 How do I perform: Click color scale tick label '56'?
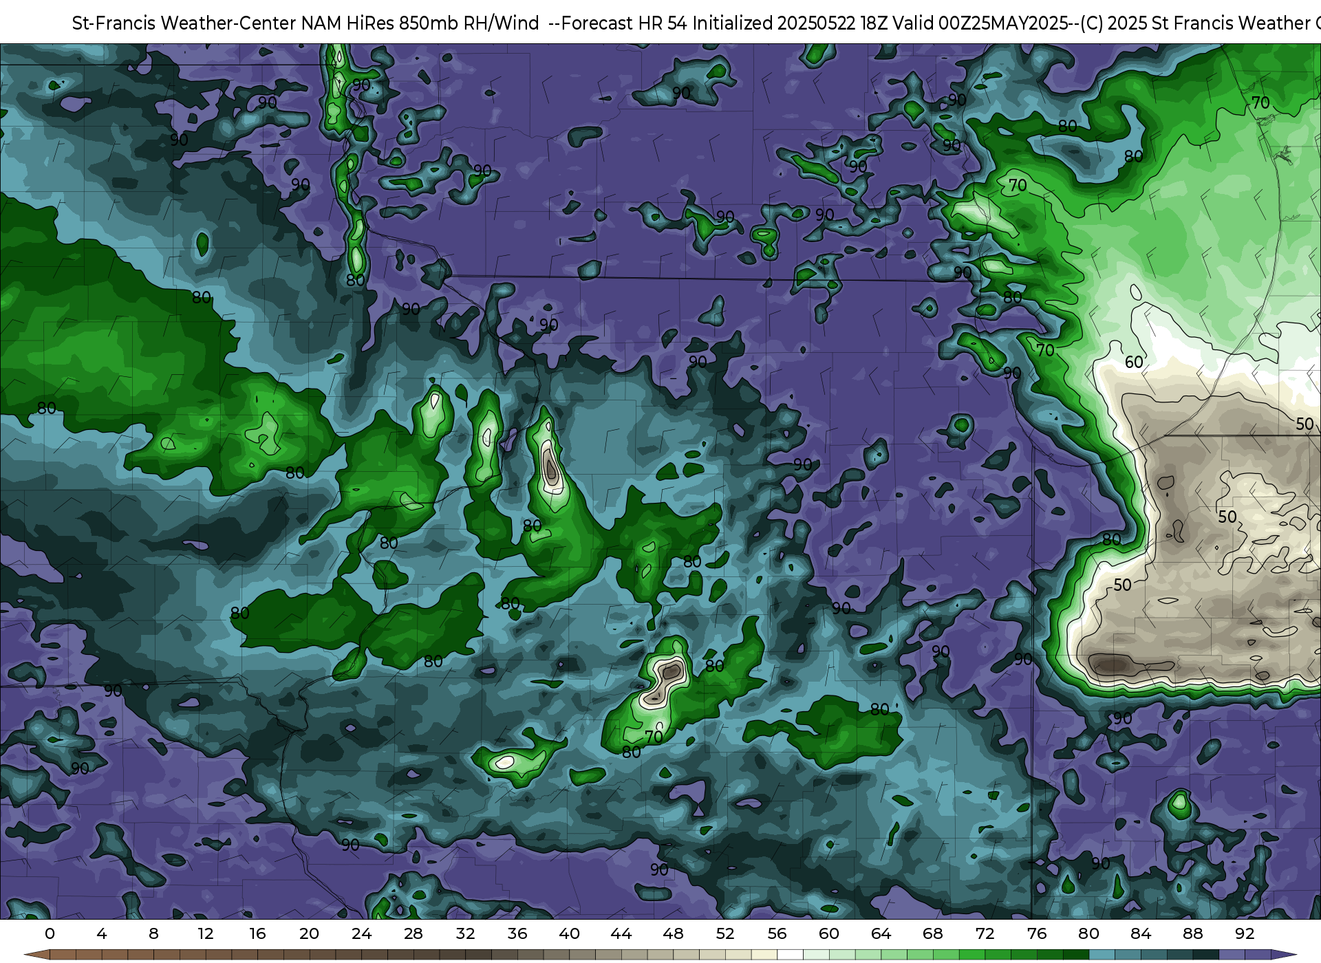pyautogui.click(x=777, y=934)
